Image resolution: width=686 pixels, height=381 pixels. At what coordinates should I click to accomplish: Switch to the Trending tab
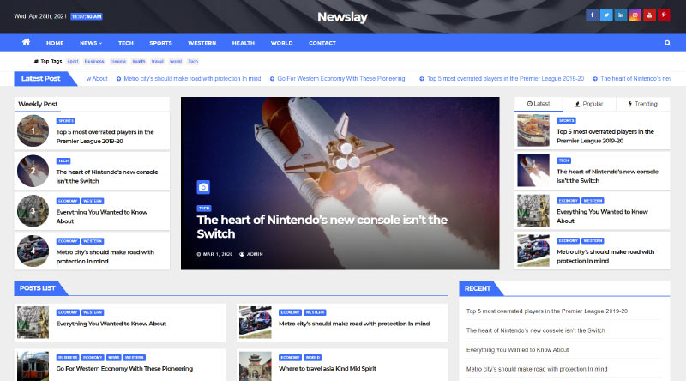[642, 104]
